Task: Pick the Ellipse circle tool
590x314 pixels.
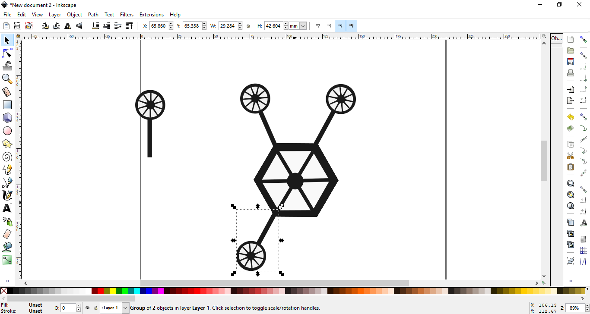Action: (x=7, y=131)
